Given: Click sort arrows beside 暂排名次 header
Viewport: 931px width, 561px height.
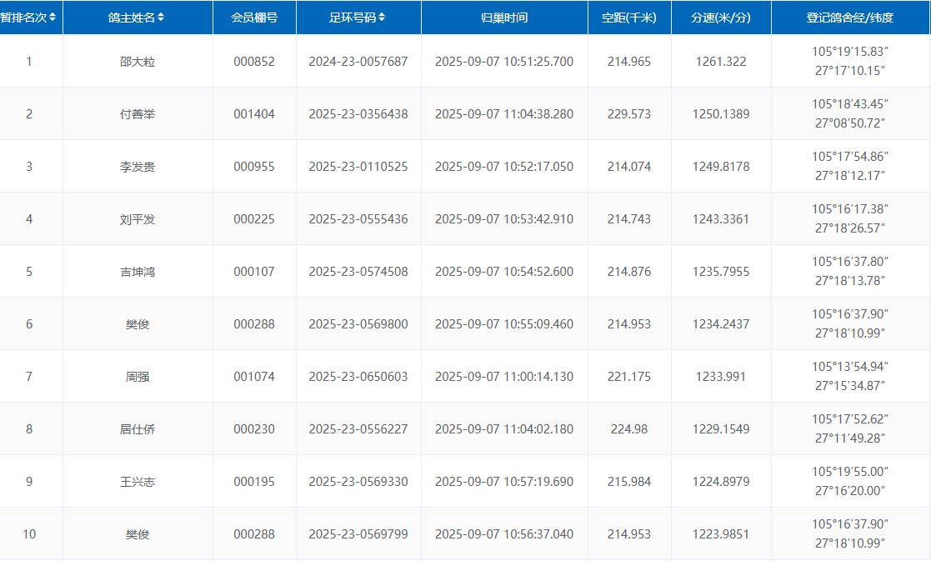Looking at the screenshot, I should tap(53, 18).
